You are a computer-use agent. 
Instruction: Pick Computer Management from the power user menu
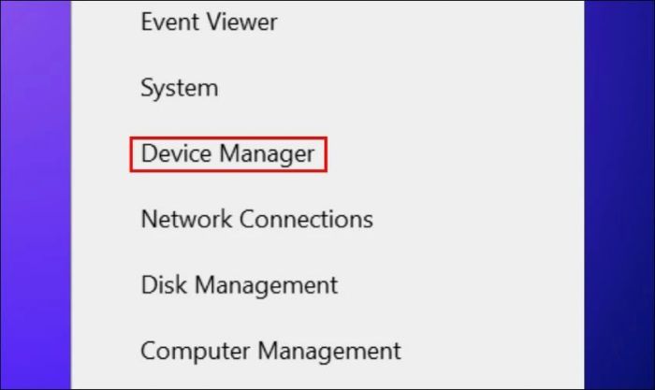click(x=270, y=351)
